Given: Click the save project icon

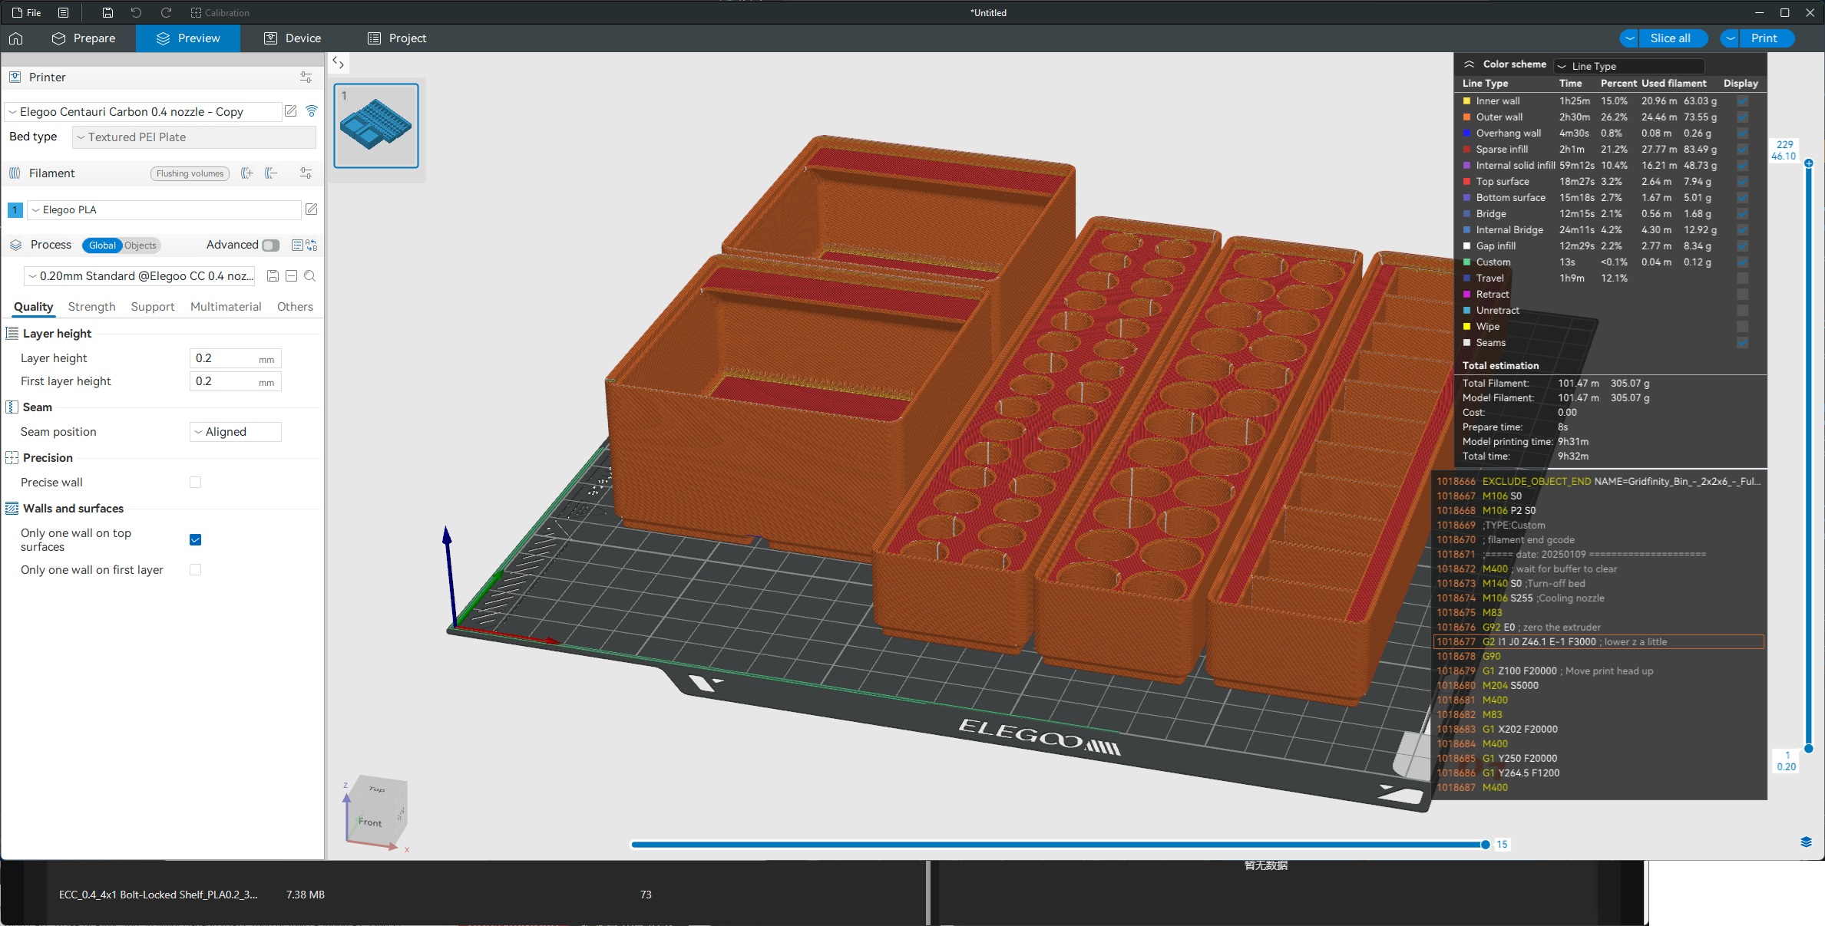Looking at the screenshot, I should (x=107, y=13).
